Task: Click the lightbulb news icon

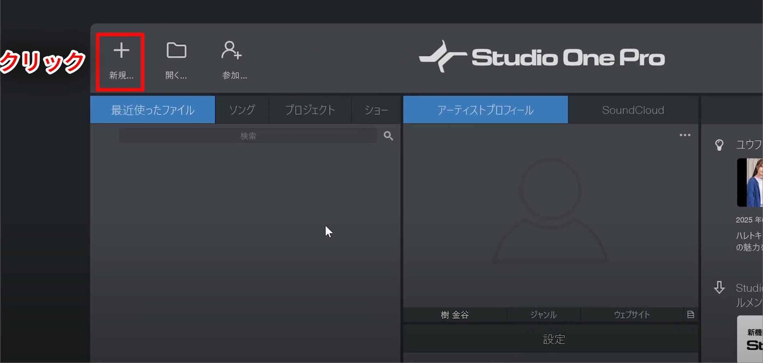Action: tap(719, 145)
